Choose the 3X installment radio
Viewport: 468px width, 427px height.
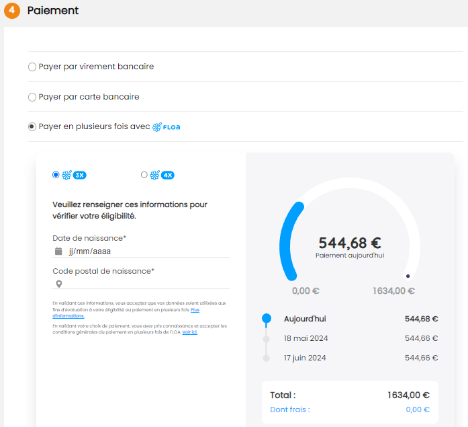(56, 175)
